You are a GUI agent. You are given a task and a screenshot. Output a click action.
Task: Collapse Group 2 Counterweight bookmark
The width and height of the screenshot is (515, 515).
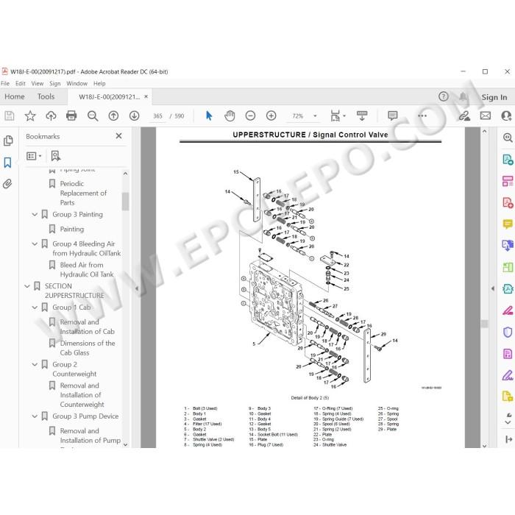pyautogui.click(x=35, y=365)
